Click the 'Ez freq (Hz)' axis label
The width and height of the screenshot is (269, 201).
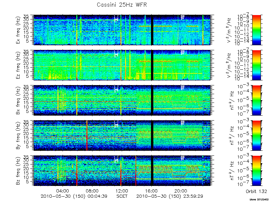(18, 65)
